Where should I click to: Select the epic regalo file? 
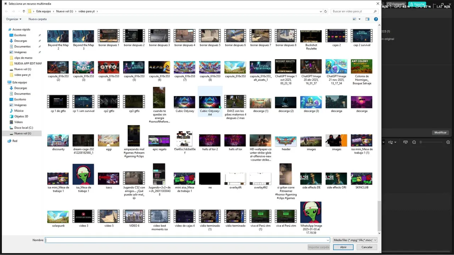(159, 142)
